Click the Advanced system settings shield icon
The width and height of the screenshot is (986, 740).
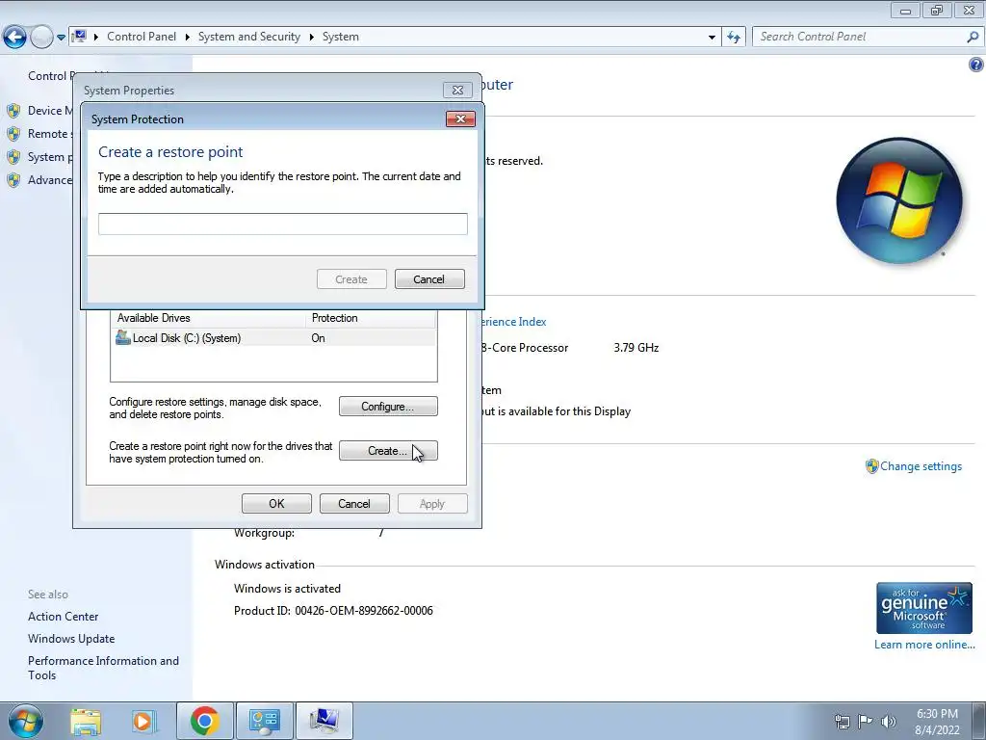click(13, 180)
